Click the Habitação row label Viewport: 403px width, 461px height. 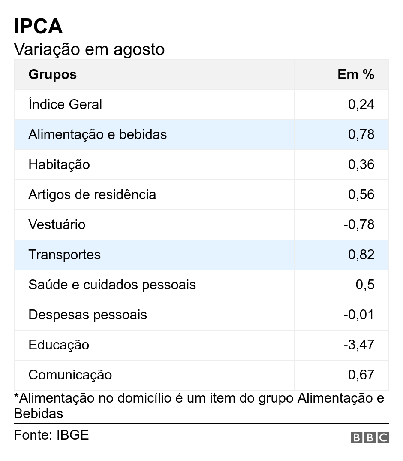pyautogui.click(x=59, y=165)
